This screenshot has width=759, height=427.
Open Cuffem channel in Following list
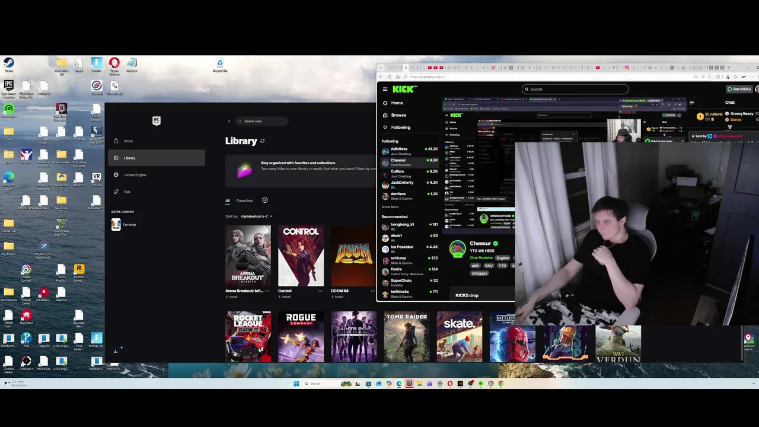(410, 173)
